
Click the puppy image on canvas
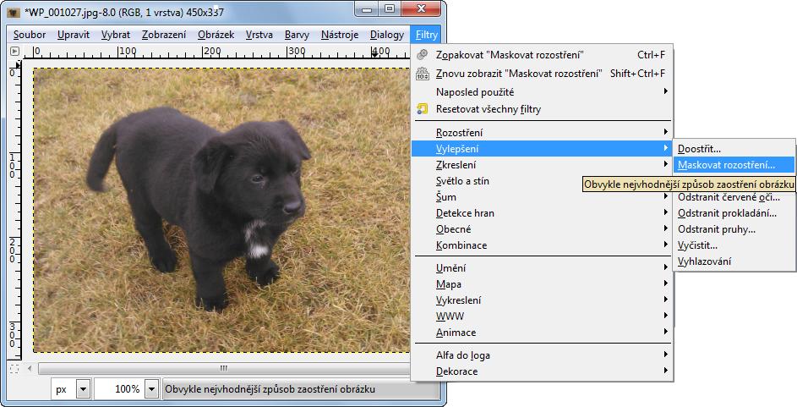[x=221, y=210]
